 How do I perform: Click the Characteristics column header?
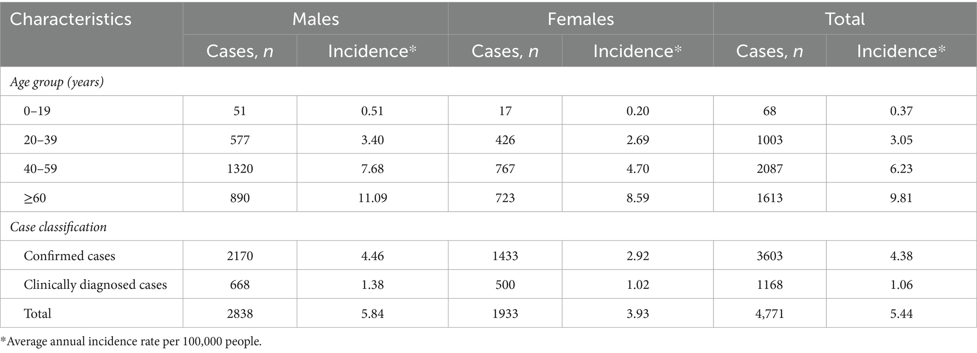[x=71, y=19]
